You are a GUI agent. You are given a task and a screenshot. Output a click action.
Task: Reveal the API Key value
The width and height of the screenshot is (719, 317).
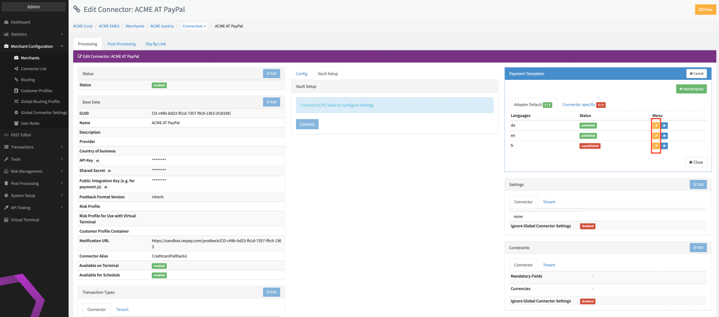tap(98, 161)
